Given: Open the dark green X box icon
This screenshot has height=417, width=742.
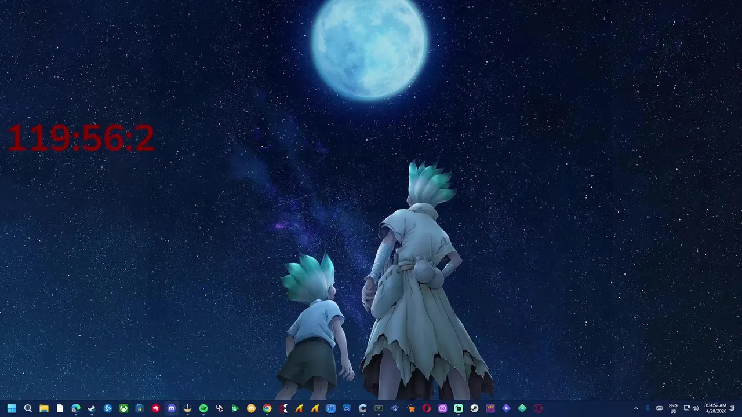Looking at the screenshot, I should point(379,408).
